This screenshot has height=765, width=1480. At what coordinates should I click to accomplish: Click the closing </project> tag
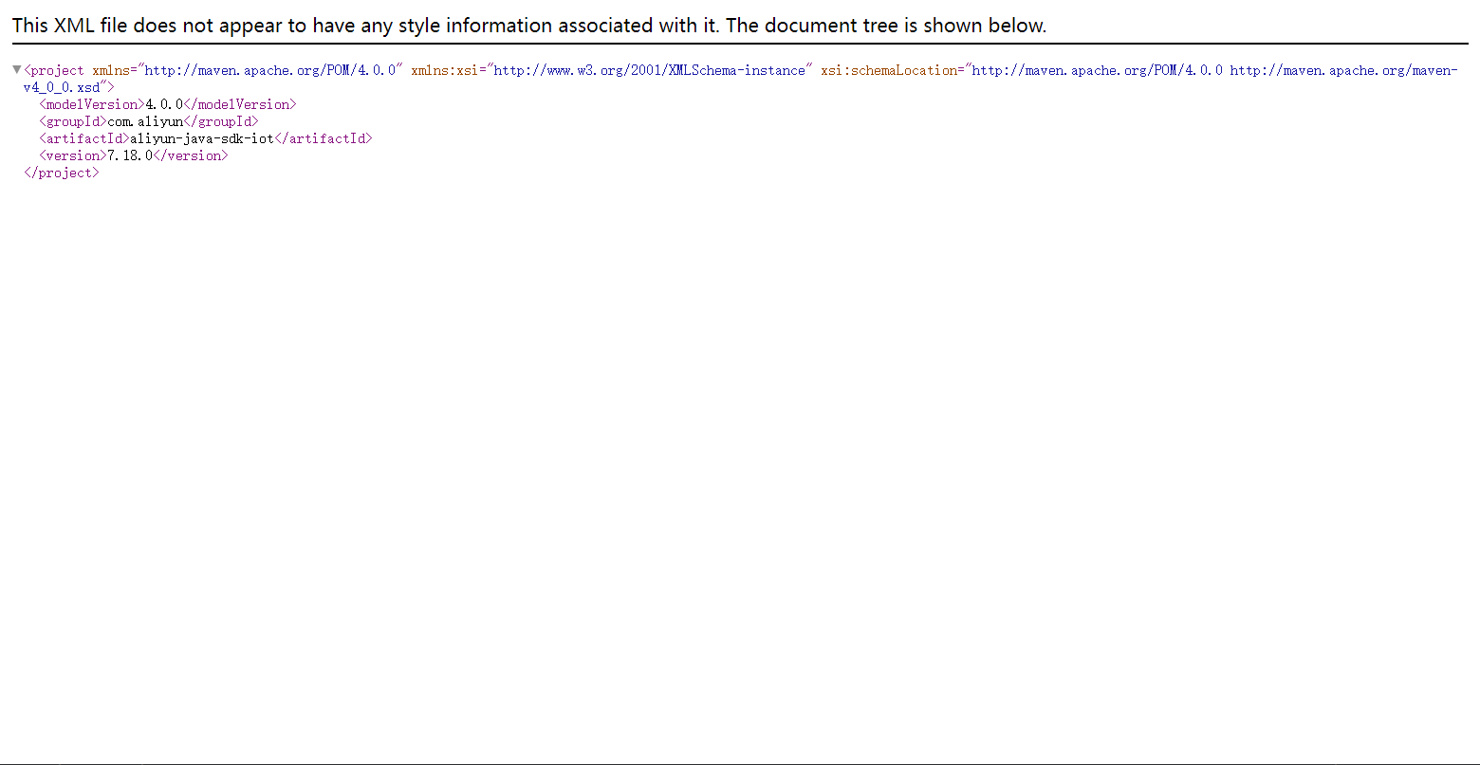[62, 173]
